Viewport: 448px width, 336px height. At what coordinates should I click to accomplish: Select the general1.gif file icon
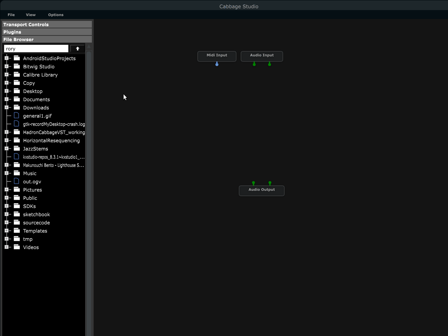tap(16, 115)
